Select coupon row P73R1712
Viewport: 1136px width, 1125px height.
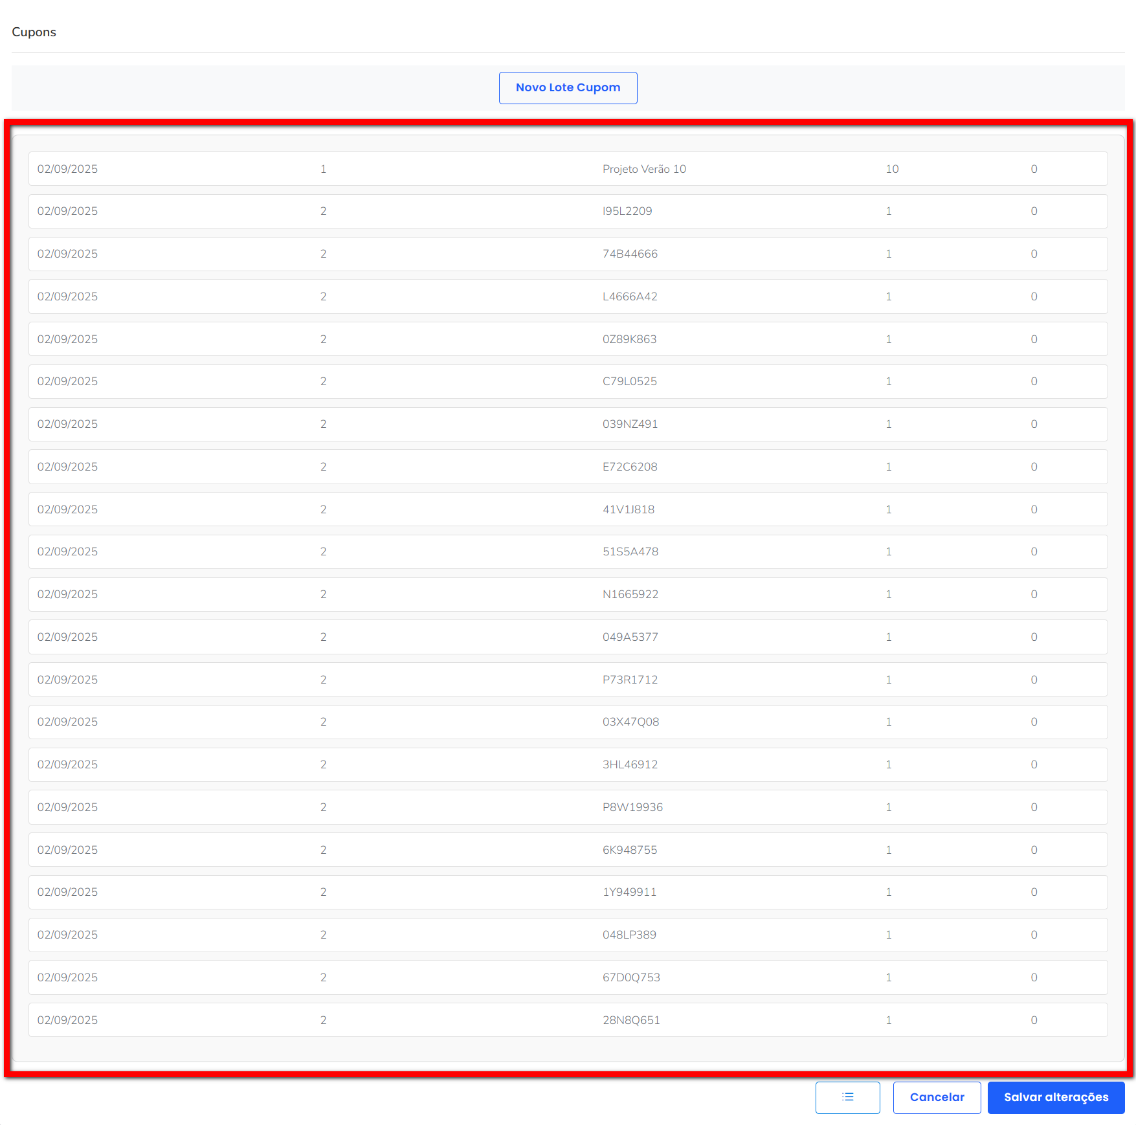pos(630,680)
